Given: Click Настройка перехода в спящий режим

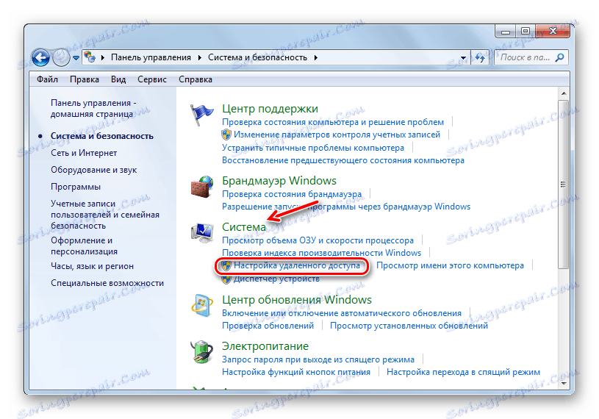Looking at the screenshot, I should (463, 372).
